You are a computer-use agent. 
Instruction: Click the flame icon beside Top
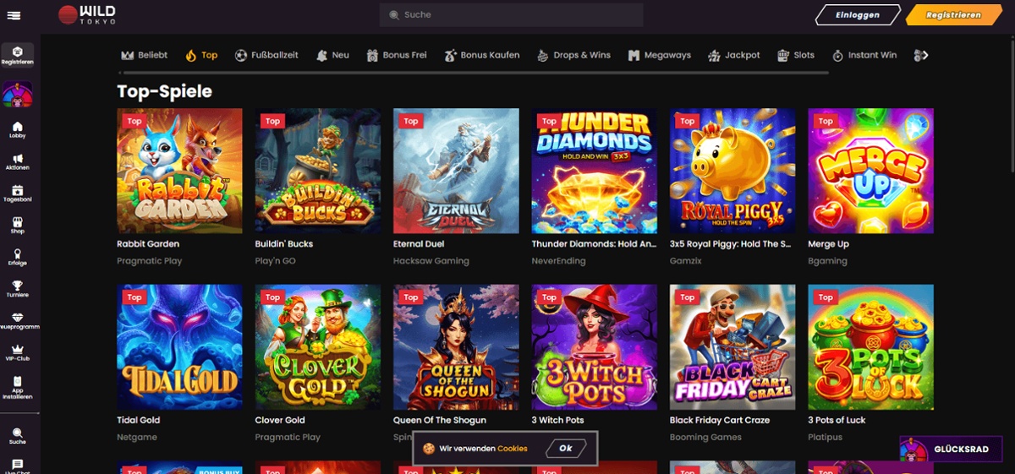(x=190, y=56)
